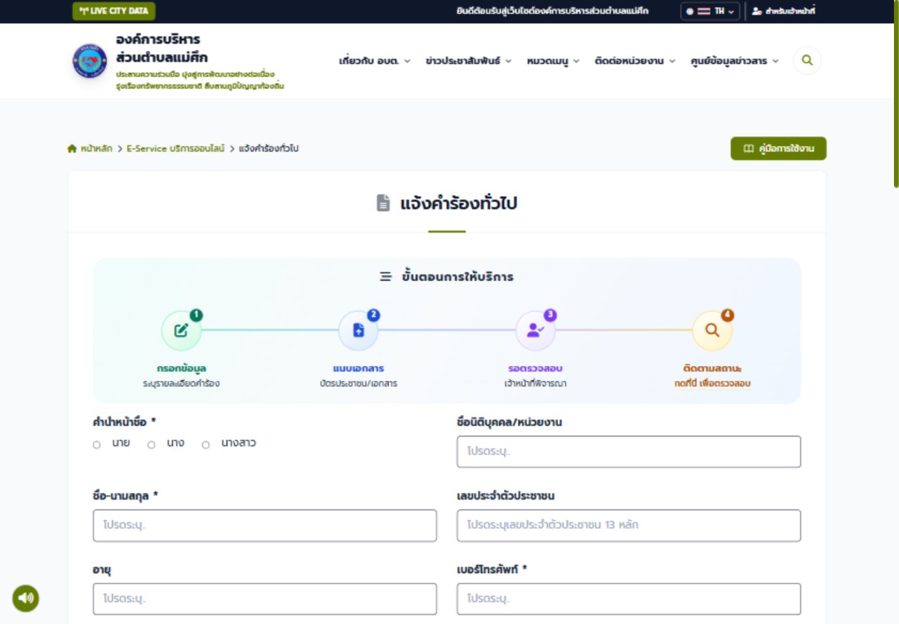Open the E-Service บริการออนไลน์ breadcrumb link
Viewport: 899px width, 624px height.
(x=175, y=149)
